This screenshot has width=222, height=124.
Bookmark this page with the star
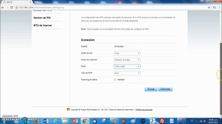[209, 8]
